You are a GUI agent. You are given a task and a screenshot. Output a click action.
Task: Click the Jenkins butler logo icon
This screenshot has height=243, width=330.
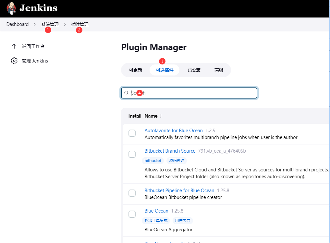click(11, 8)
